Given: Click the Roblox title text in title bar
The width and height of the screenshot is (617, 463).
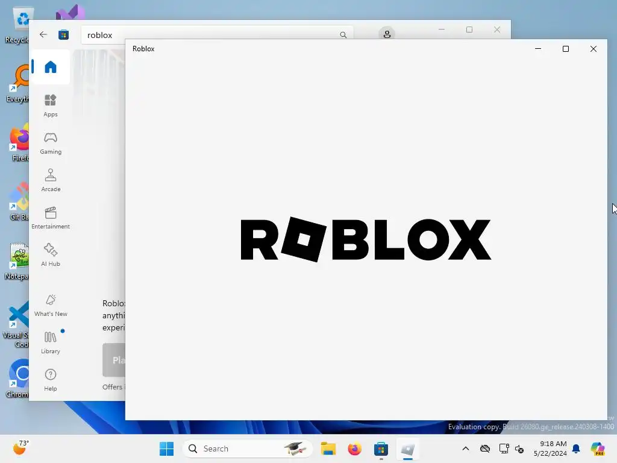Looking at the screenshot, I should tap(143, 49).
